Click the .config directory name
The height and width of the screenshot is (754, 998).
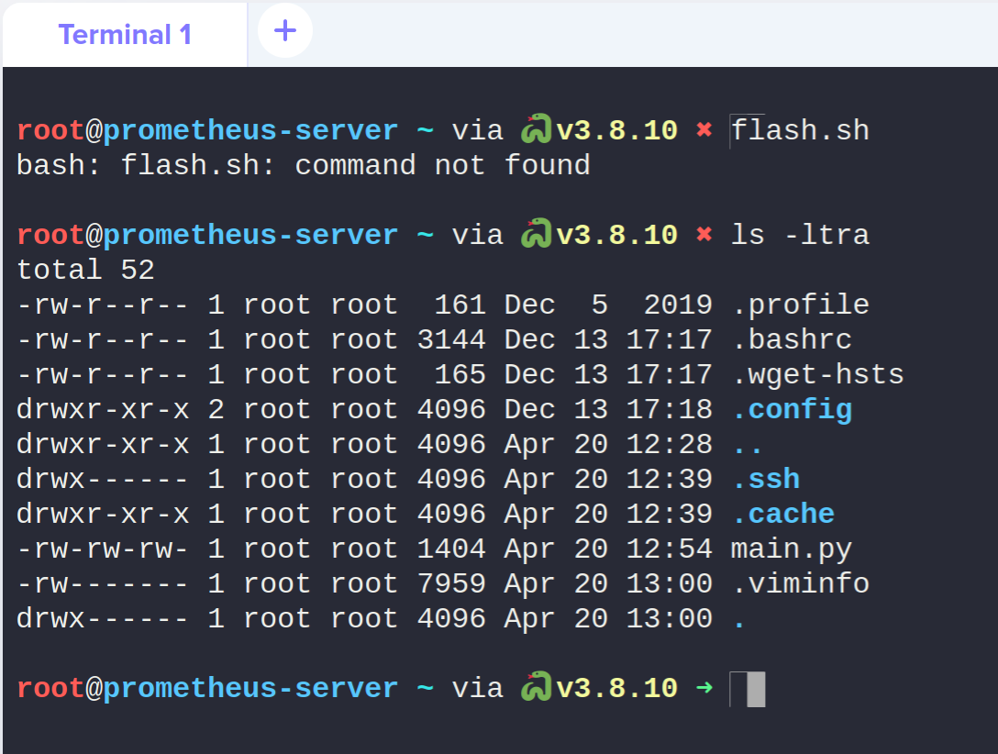[792, 409]
